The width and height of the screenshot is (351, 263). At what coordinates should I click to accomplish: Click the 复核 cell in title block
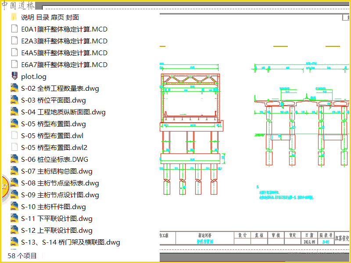point(259,235)
